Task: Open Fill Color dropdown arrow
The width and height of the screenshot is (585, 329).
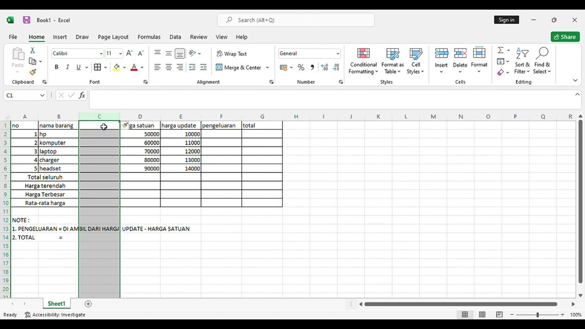Action: point(124,68)
